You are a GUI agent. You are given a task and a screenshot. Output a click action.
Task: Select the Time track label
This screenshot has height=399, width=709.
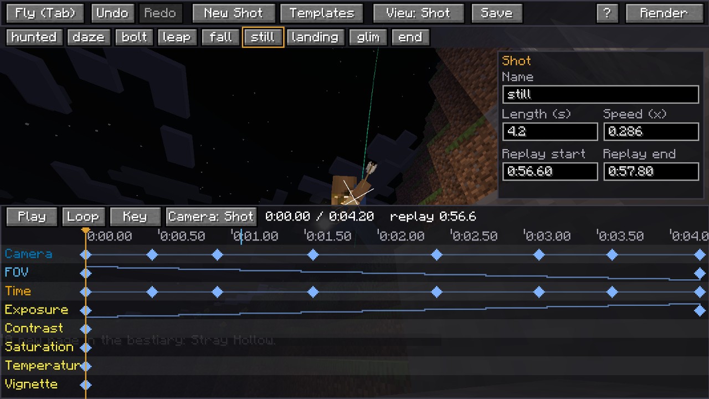point(18,291)
